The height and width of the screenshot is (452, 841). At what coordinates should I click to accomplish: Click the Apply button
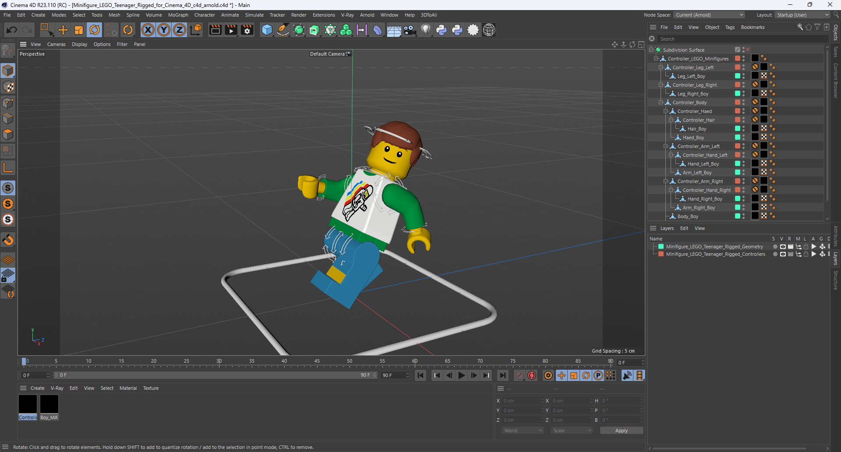pyautogui.click(x=621, y=431)
